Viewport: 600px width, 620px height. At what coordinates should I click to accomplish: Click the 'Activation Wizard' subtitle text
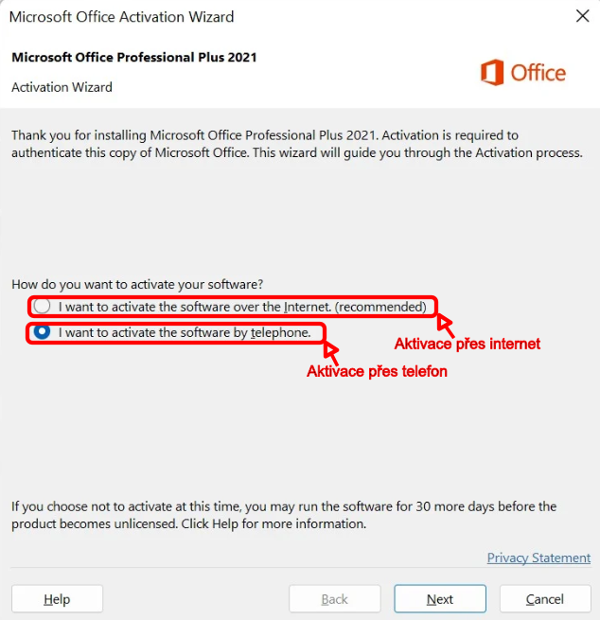62,87
